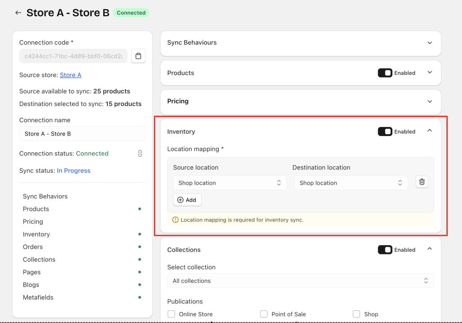Open the Destination location dropdown
The width and height of the screenshot is (462, 323).
click(351, 183)
